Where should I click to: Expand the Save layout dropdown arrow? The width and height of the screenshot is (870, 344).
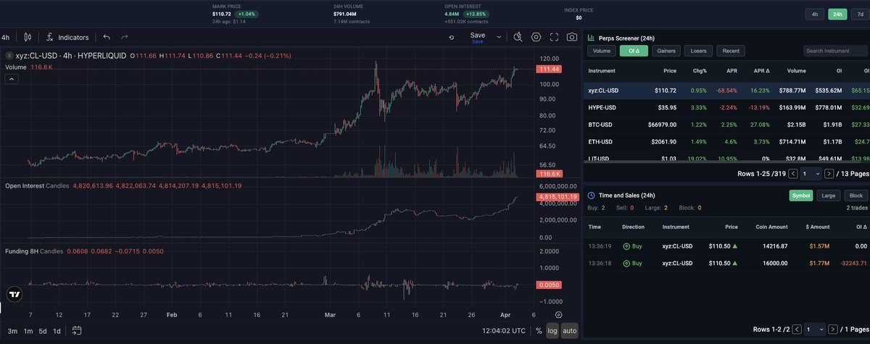click(x=499, y=36)
